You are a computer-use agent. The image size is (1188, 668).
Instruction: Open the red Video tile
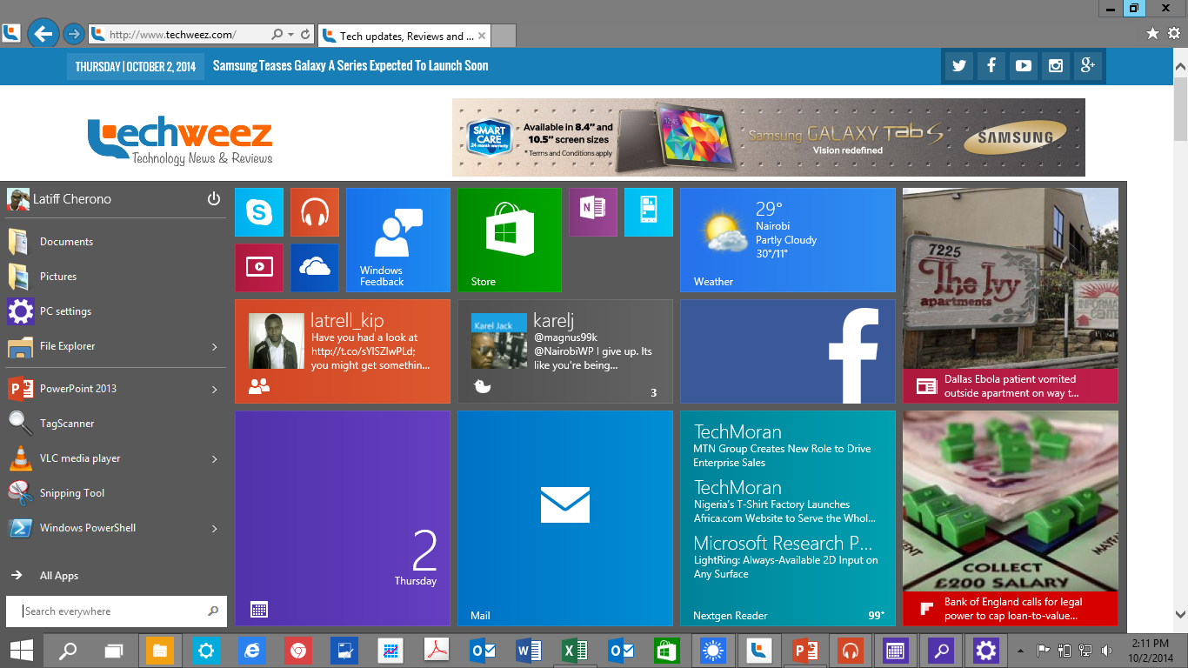(x=259, y=268)
